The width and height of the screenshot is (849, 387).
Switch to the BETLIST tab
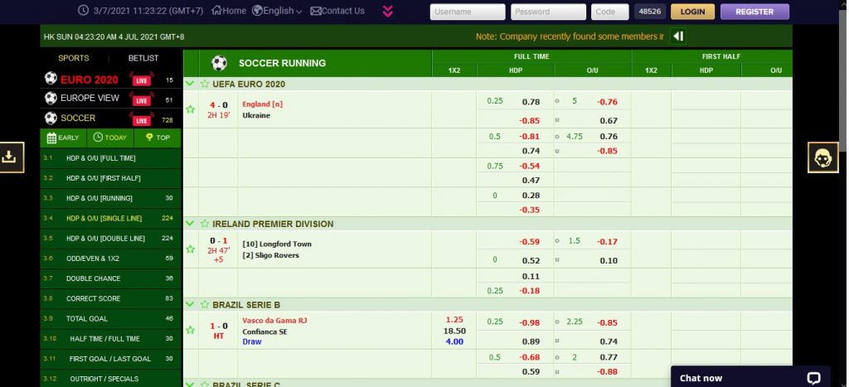click(x=143, y=58)
